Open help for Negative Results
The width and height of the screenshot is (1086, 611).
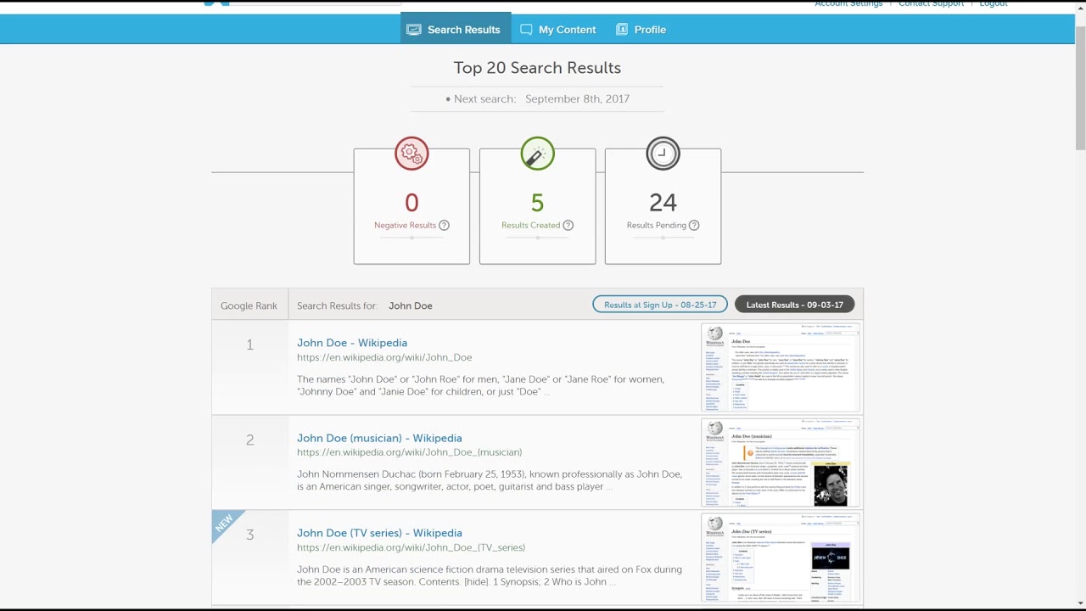tap(444, 225)
